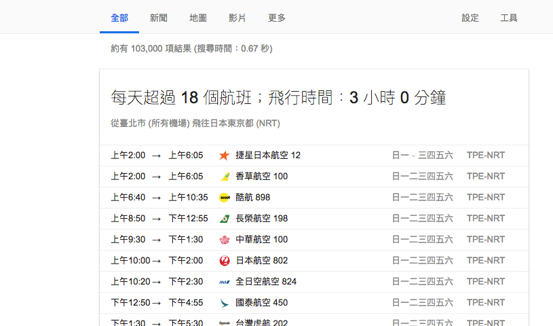553x326 pixels.
Task: Click departure time 上午9:30 of 中華航空 row
Action: point(128,240)
